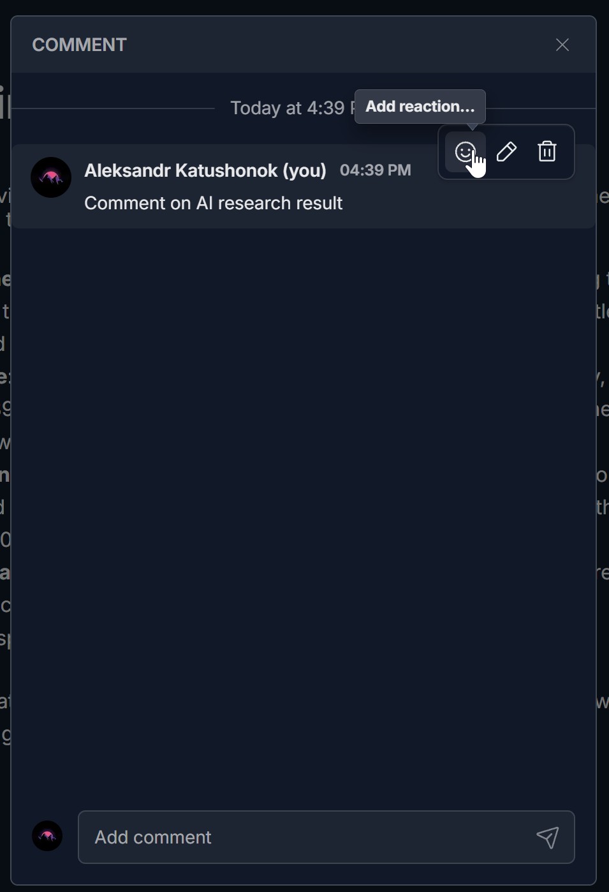
Task: Send comment with paper plane icon
Action: tap(548, 837)
